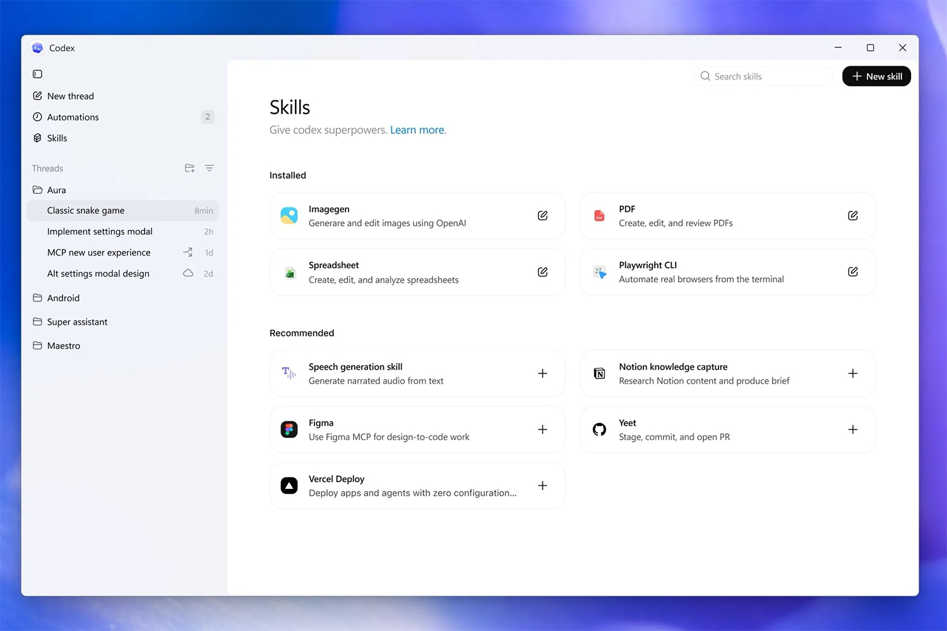Click the cloud icon on Alt settings modal design
Viewport: 947px width, 631px height.
(x=188, y=273)
